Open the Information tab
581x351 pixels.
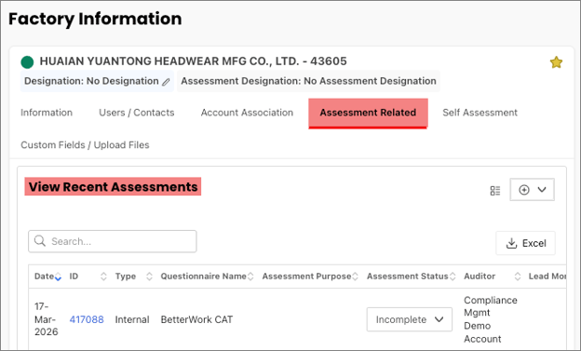pos(47,113)
